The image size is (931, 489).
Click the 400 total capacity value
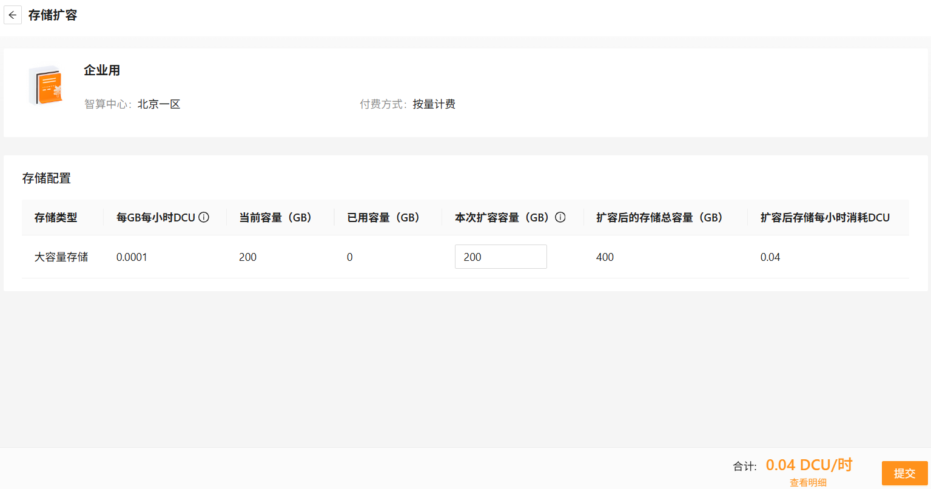[605, 257]
